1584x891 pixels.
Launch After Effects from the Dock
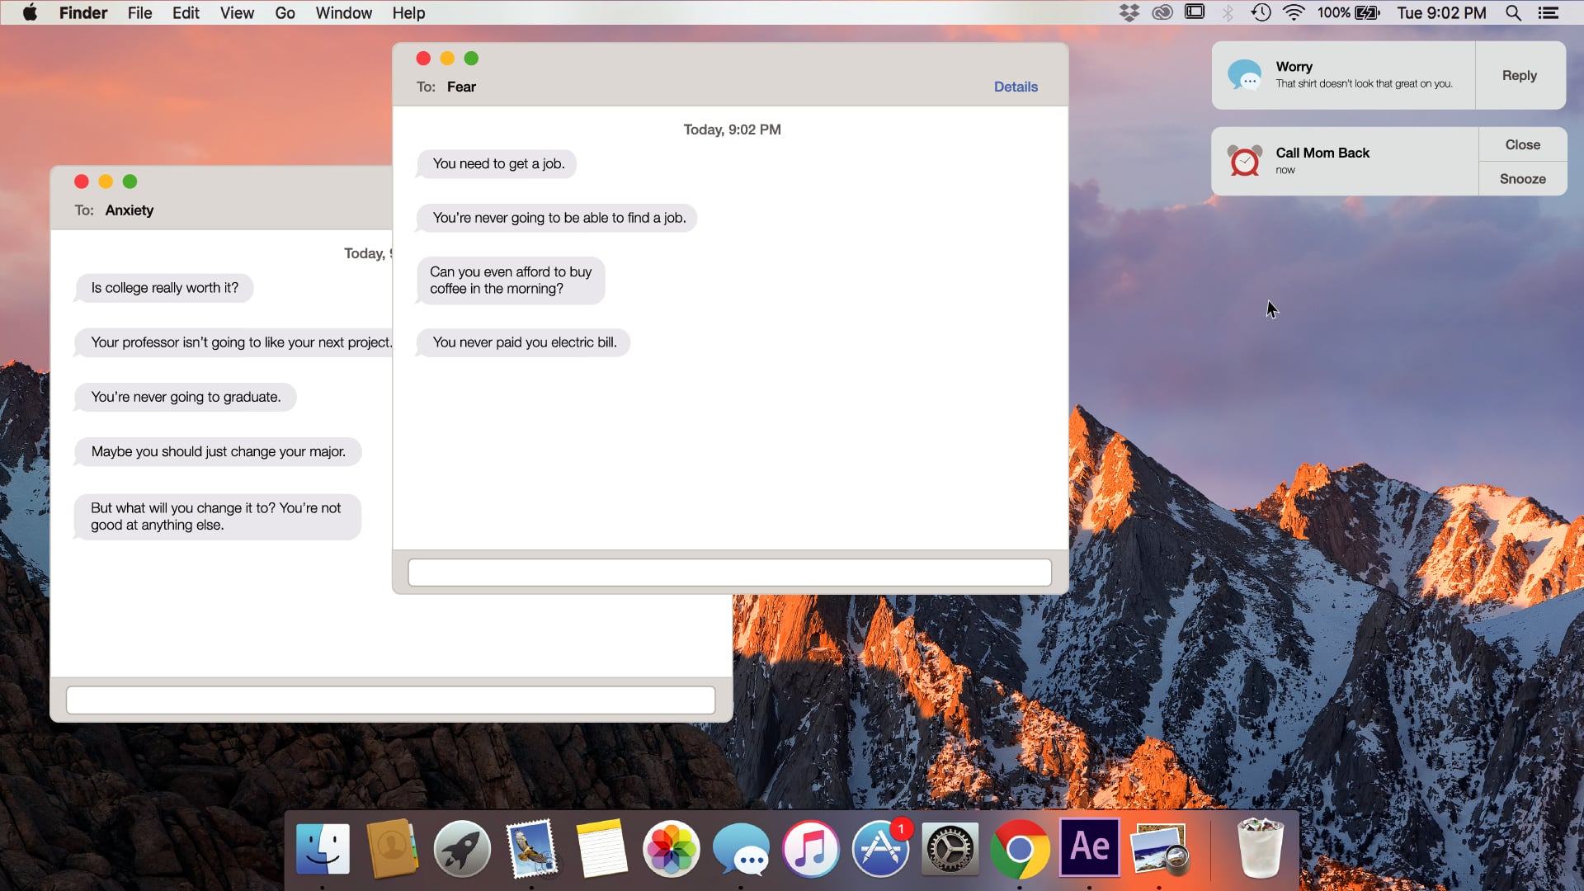click(x=1089, y=847)
